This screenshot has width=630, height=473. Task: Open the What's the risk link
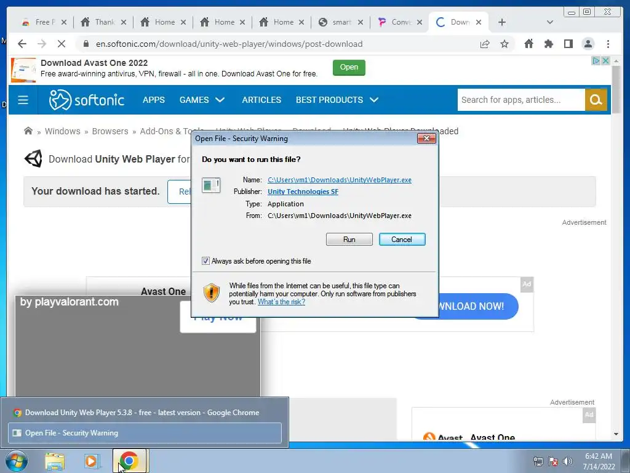click(x=281, y=302)
